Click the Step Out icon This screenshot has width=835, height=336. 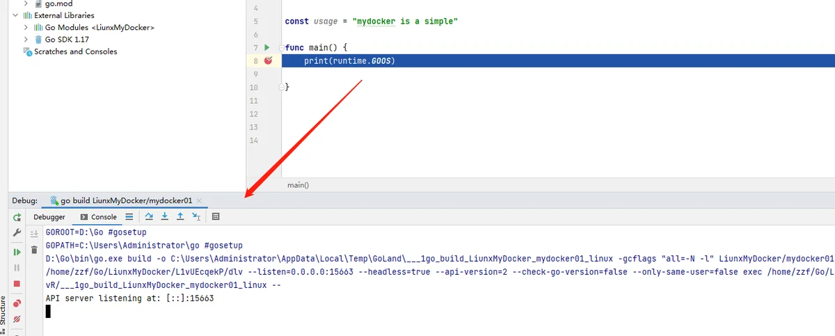pos(180,217)
